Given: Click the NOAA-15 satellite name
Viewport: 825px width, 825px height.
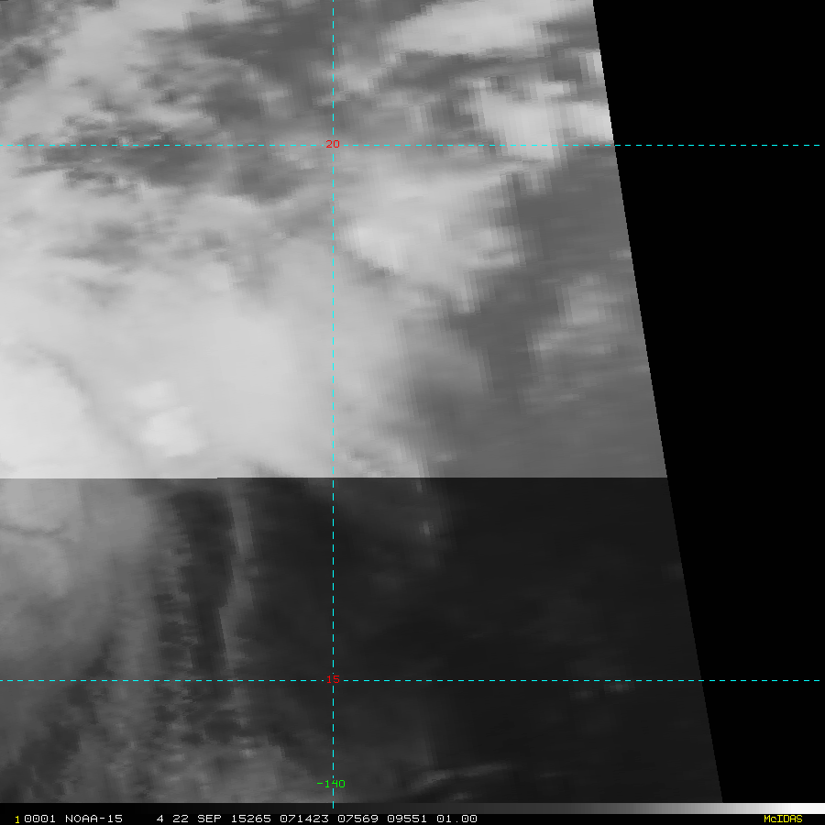Looking at the screenshot, I should [x=93, y=819].
